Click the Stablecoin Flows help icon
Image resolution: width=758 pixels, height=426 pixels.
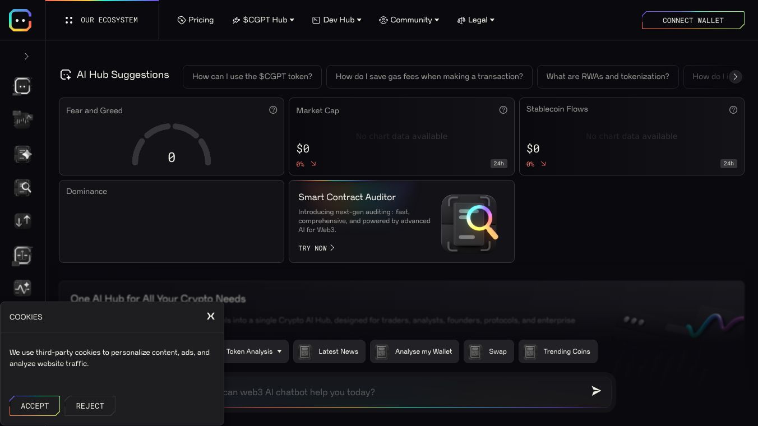(x=733, y=110)
